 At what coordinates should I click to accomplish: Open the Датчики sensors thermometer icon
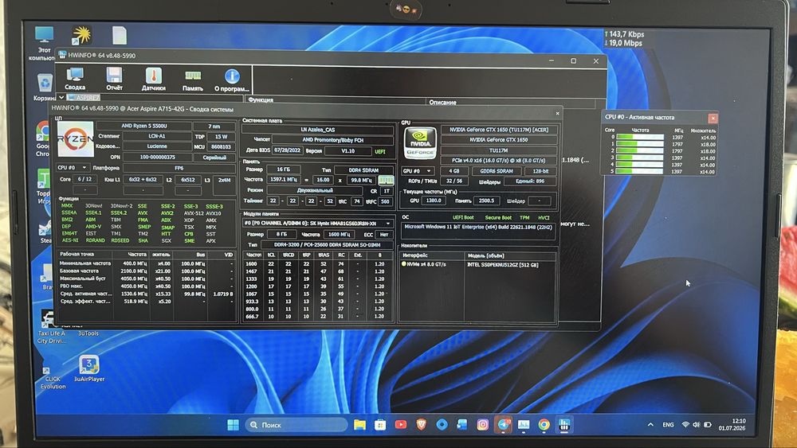coord(153,79)
